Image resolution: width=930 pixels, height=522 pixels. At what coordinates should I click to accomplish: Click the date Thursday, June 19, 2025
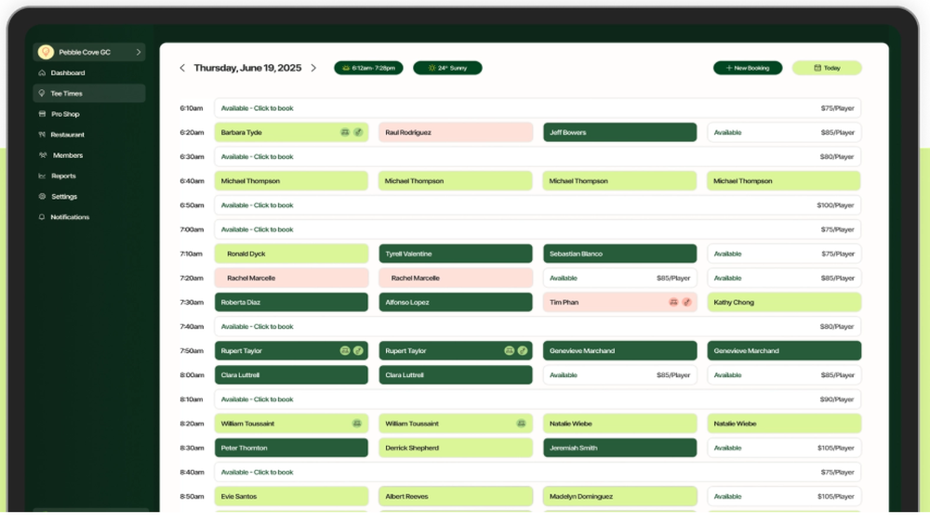tap(247, 68)
